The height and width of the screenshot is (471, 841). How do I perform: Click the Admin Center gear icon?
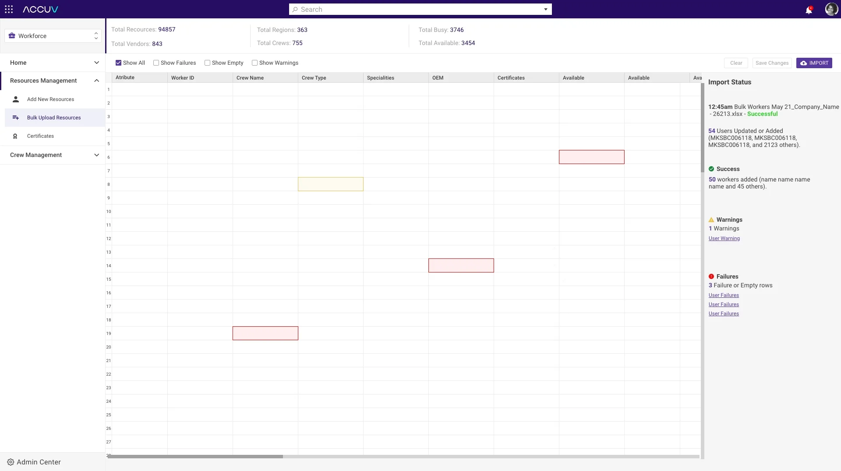click(11, 462)
